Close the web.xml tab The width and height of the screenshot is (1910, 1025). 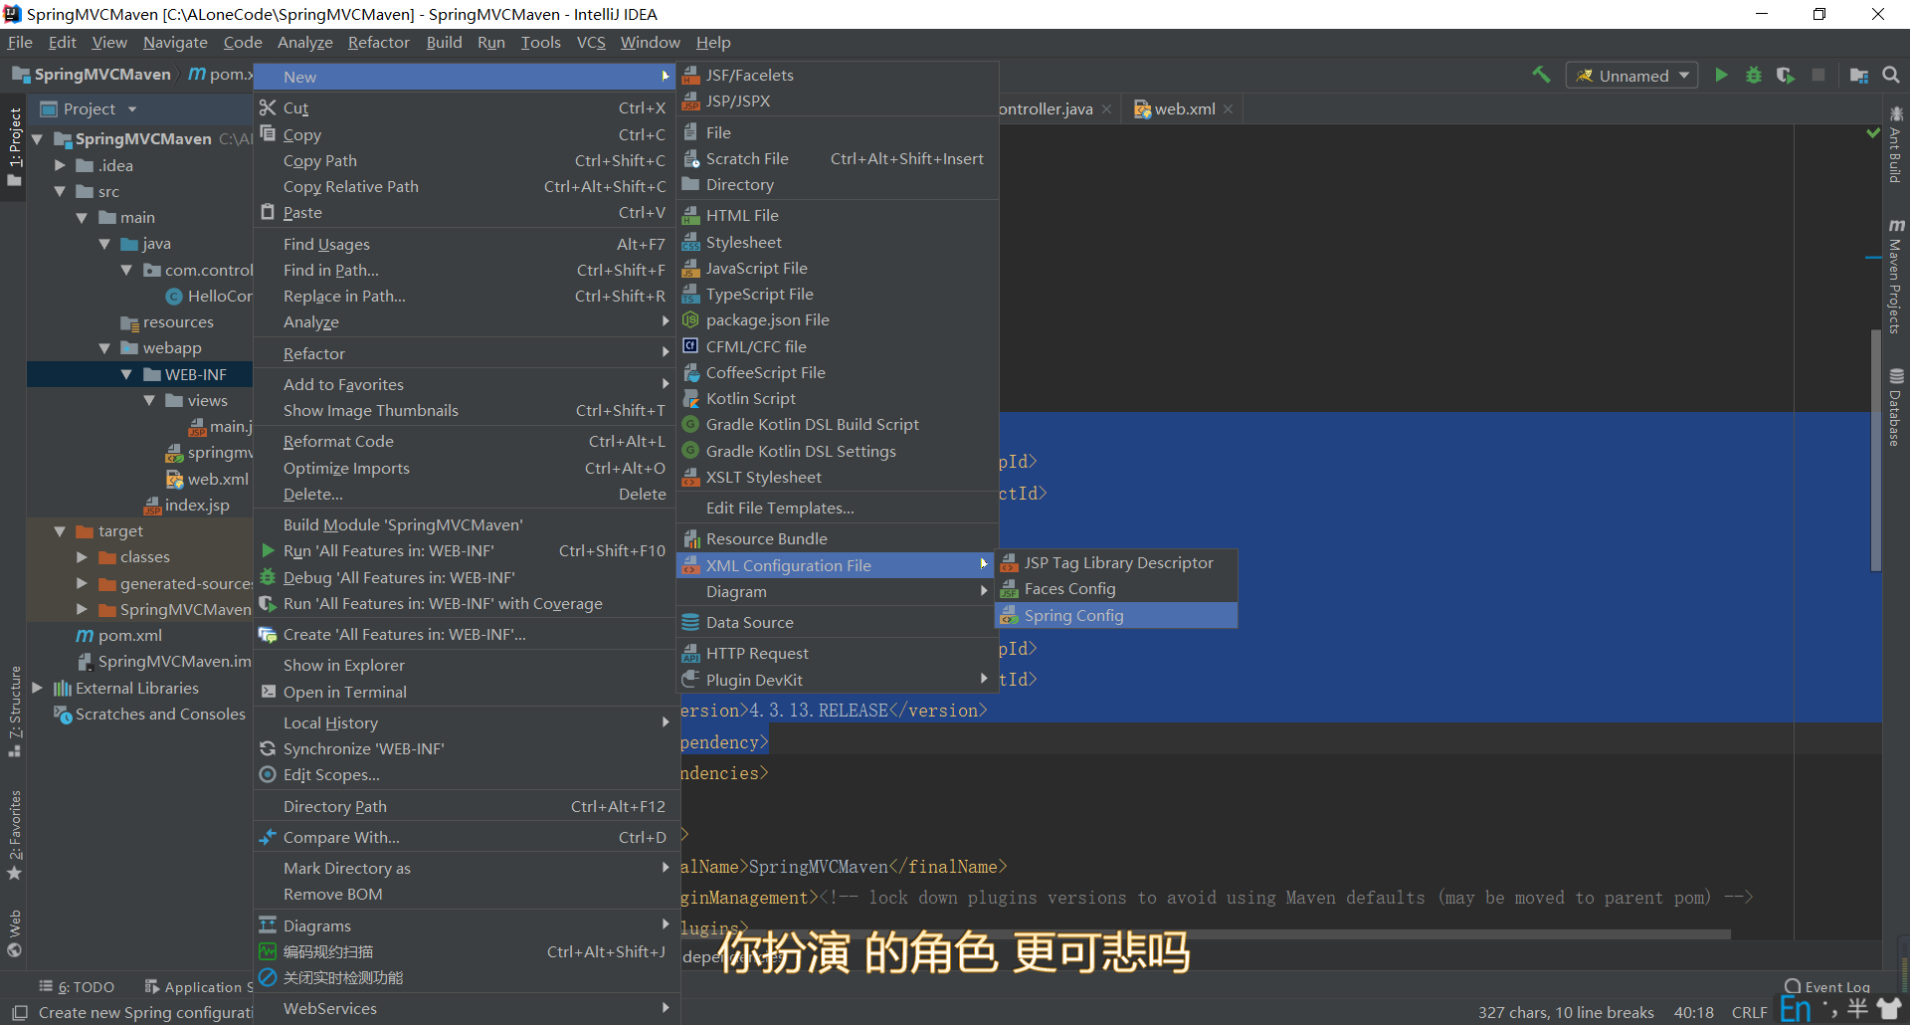point(1229,108)
